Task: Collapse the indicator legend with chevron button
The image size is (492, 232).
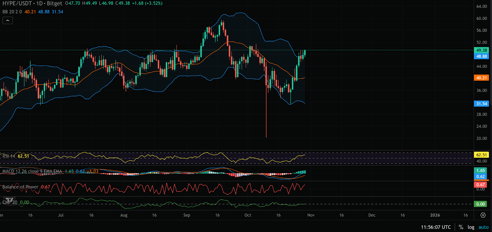Action: tap(8, 21)
